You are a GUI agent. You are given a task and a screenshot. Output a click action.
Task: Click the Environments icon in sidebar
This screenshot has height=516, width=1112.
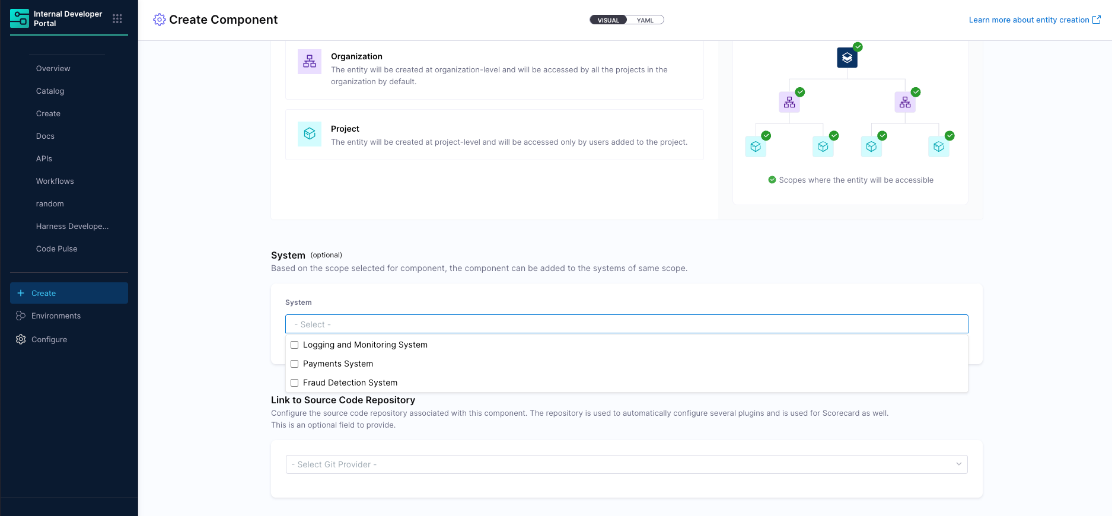[x=21, y=316]
